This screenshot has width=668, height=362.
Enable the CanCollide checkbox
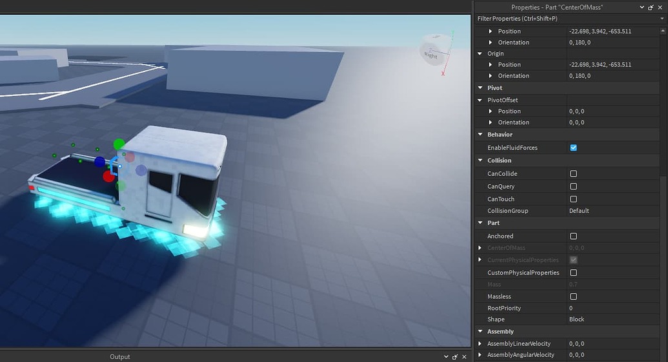pos(573,173)
